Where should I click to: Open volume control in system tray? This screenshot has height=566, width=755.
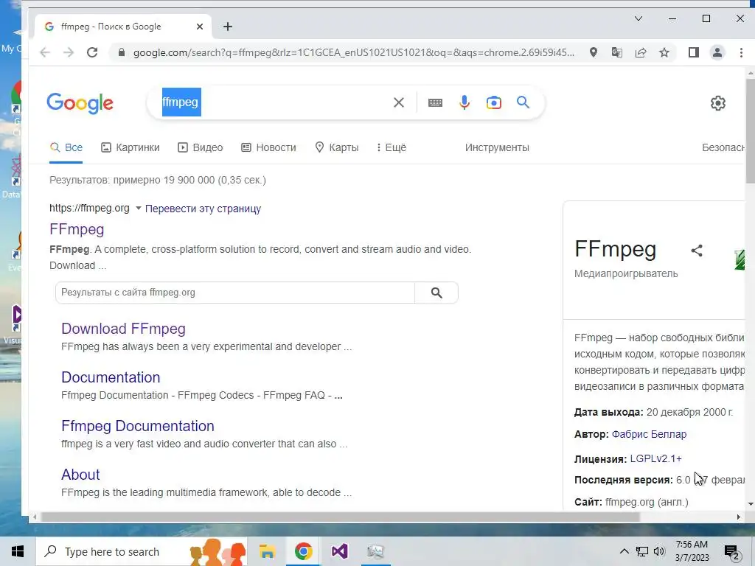click(659, 551)
